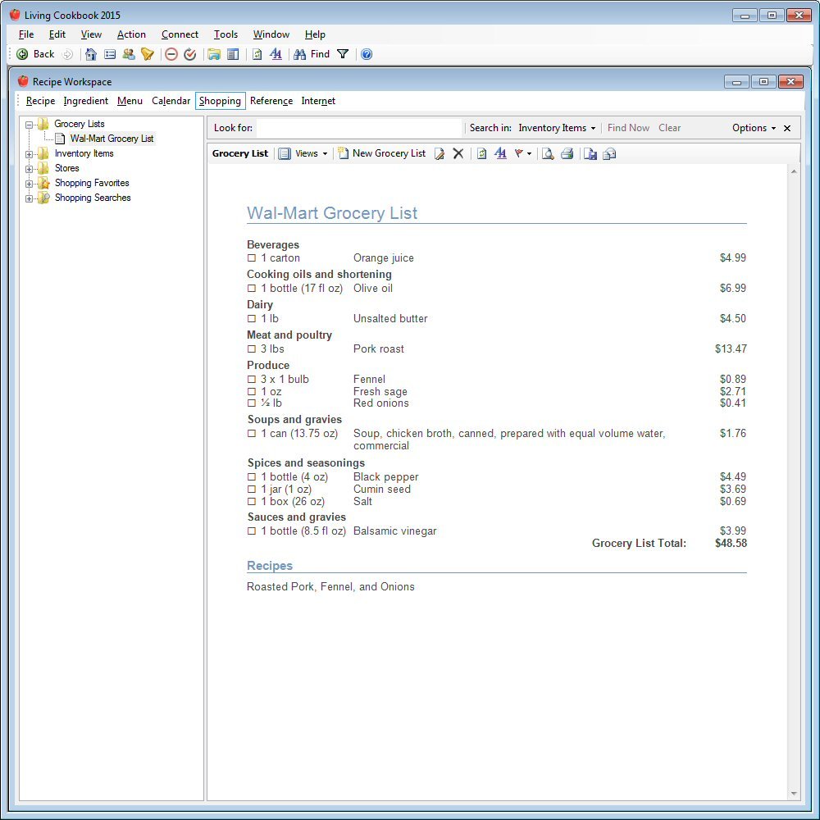Click the yellow bell icon in the toolbar
This screenshot has width=820, height=820.
[x=148, y=54]
